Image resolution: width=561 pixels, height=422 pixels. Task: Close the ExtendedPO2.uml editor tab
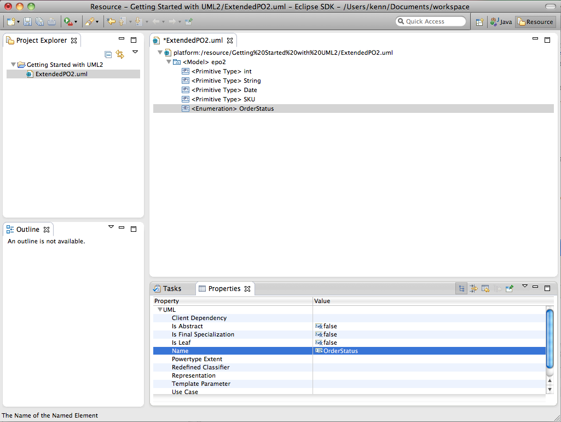coord(230,41)
